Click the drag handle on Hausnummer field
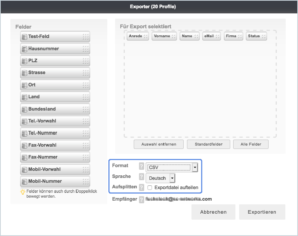The image size is (298, 236). coord(85,49)
